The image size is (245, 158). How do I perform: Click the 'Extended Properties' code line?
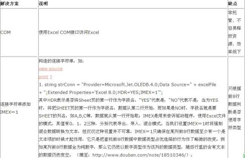tap(101, 93)
